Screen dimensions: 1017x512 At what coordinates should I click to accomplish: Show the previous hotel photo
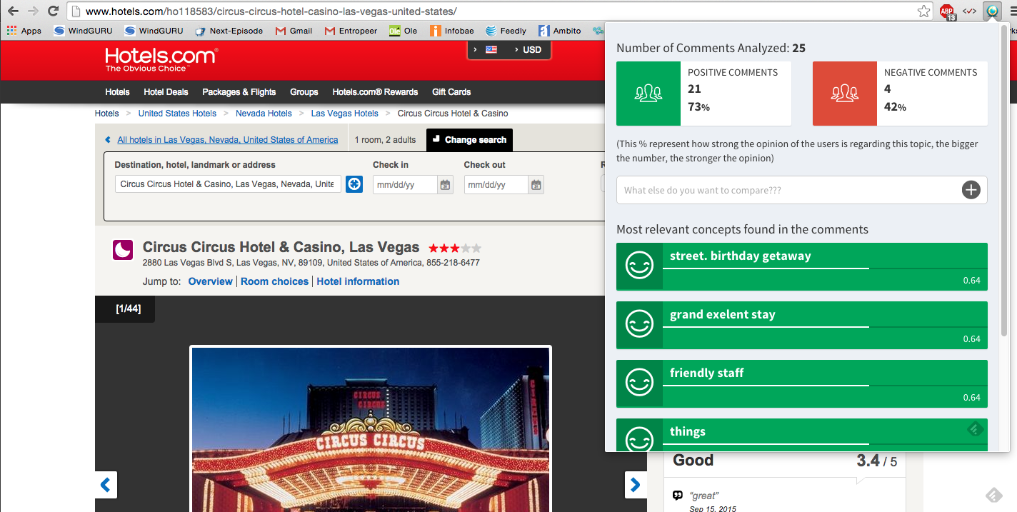click(106, 485)
